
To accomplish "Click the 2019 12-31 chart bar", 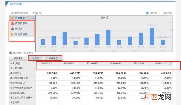I will point(108,37).
